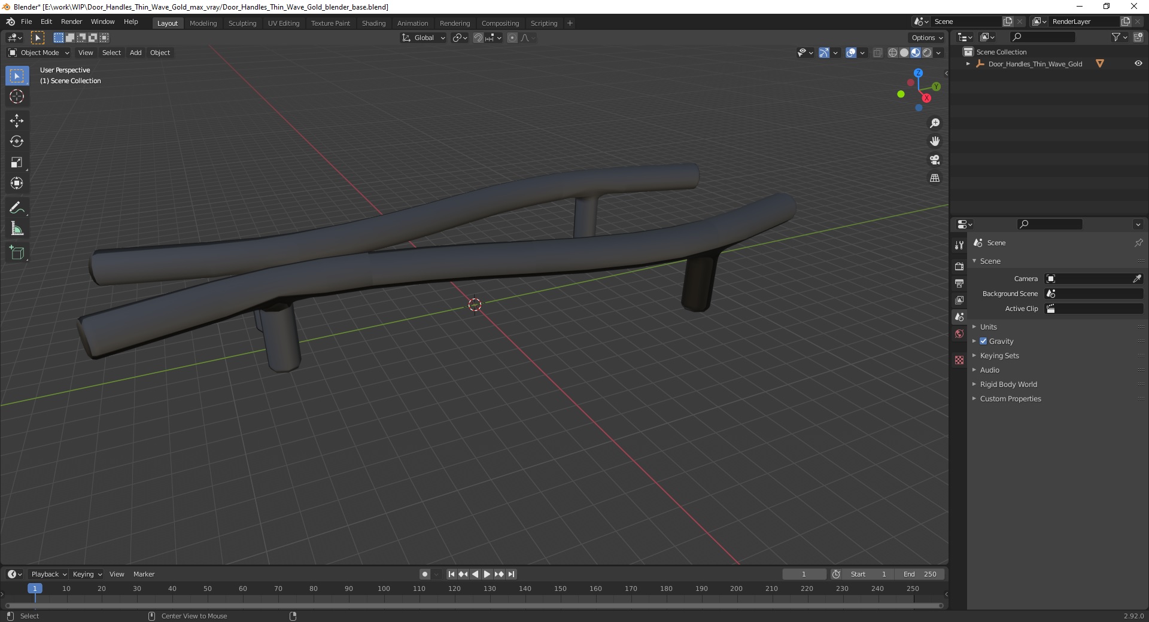
Task: Open World properties tab
Action: tap(959, 334)
